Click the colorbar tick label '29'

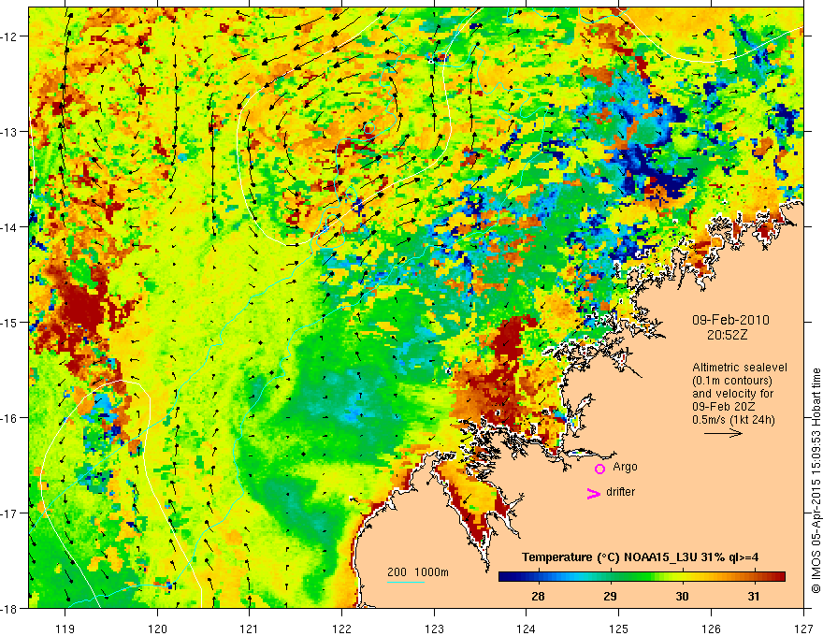point(610,596)
